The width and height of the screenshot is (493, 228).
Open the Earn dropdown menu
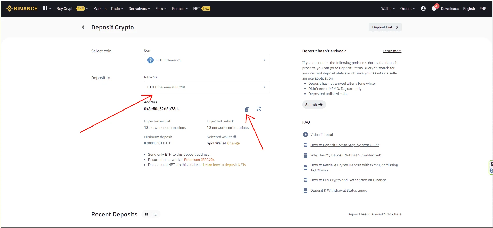tap(161, 9)
